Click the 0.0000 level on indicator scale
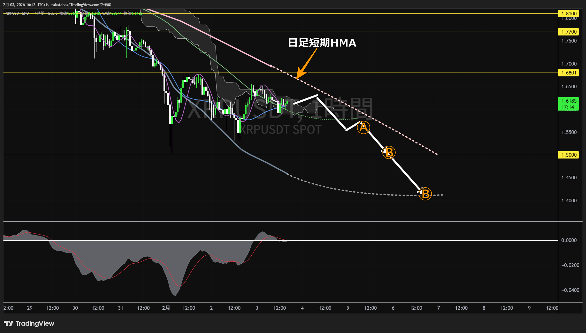586x333 pixels. [569, 240]
